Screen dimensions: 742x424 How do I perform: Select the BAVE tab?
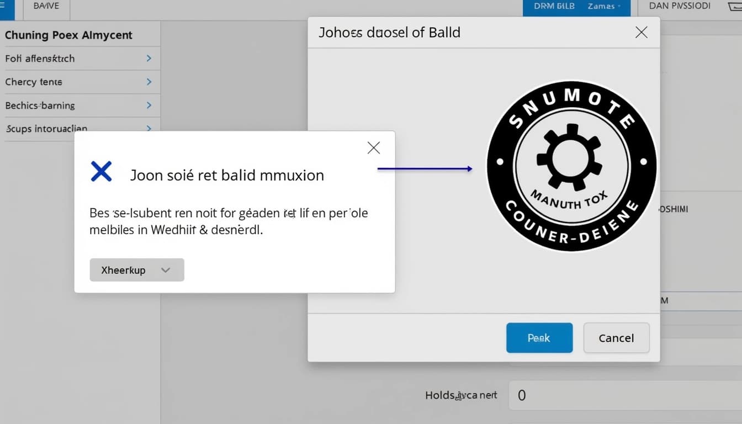coord(46,6)
